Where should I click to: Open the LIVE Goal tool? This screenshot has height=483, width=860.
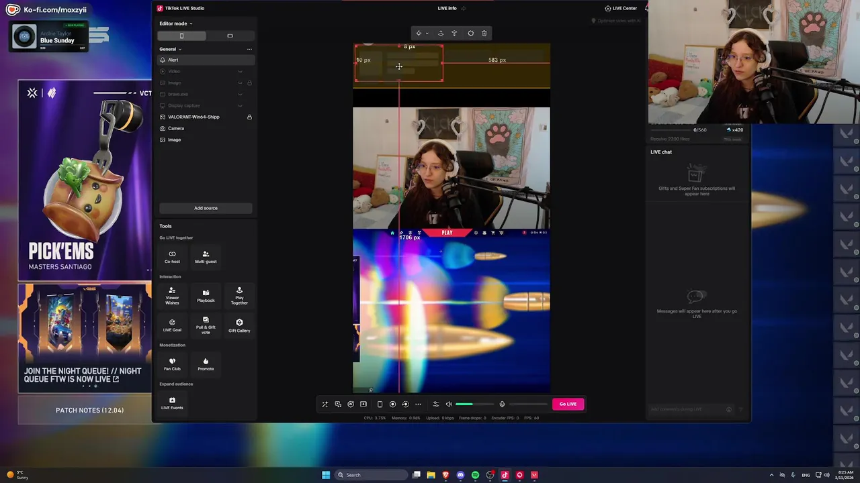click(x=172, y=325)
